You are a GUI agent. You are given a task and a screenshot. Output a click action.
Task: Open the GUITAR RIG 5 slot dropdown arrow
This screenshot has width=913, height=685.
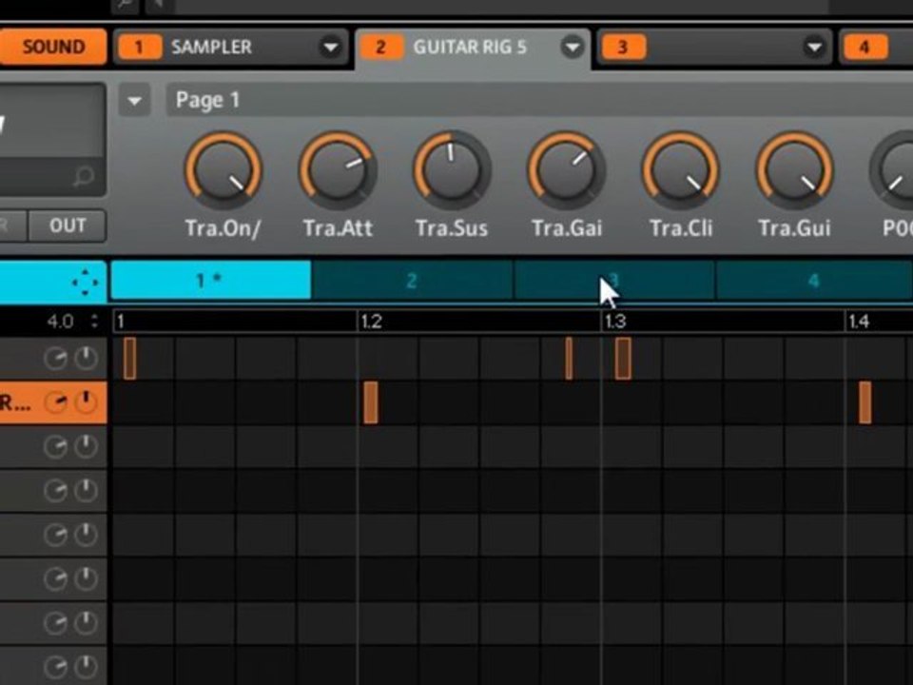coord(573,48)
